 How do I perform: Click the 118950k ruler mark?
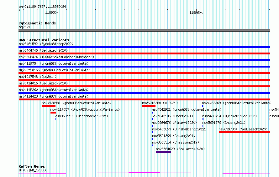coord(52,13)
